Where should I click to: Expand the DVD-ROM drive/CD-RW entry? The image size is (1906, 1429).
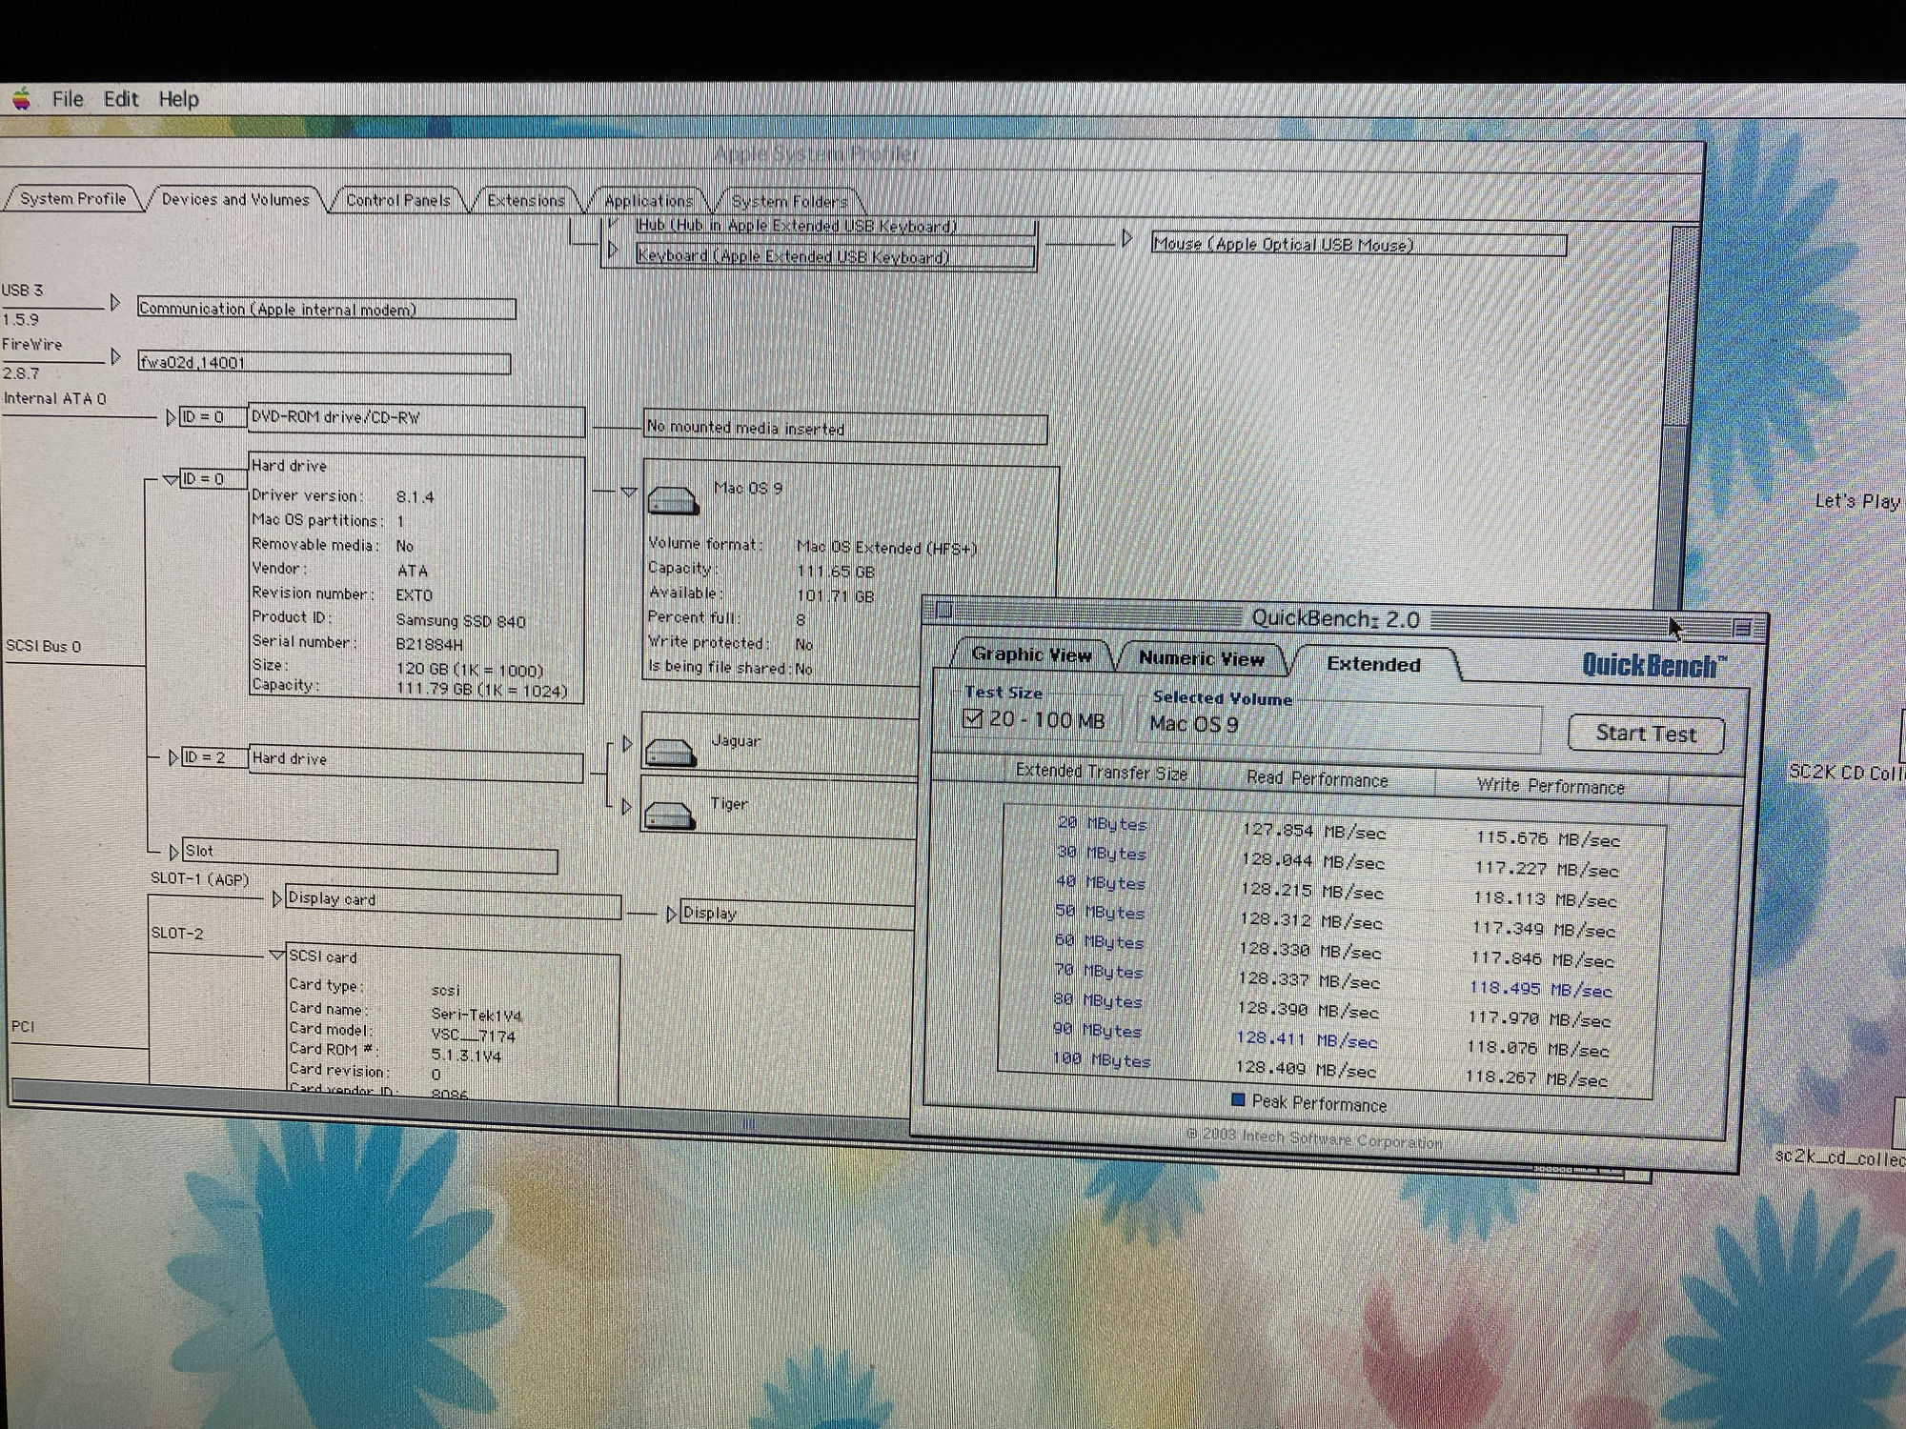171,417
